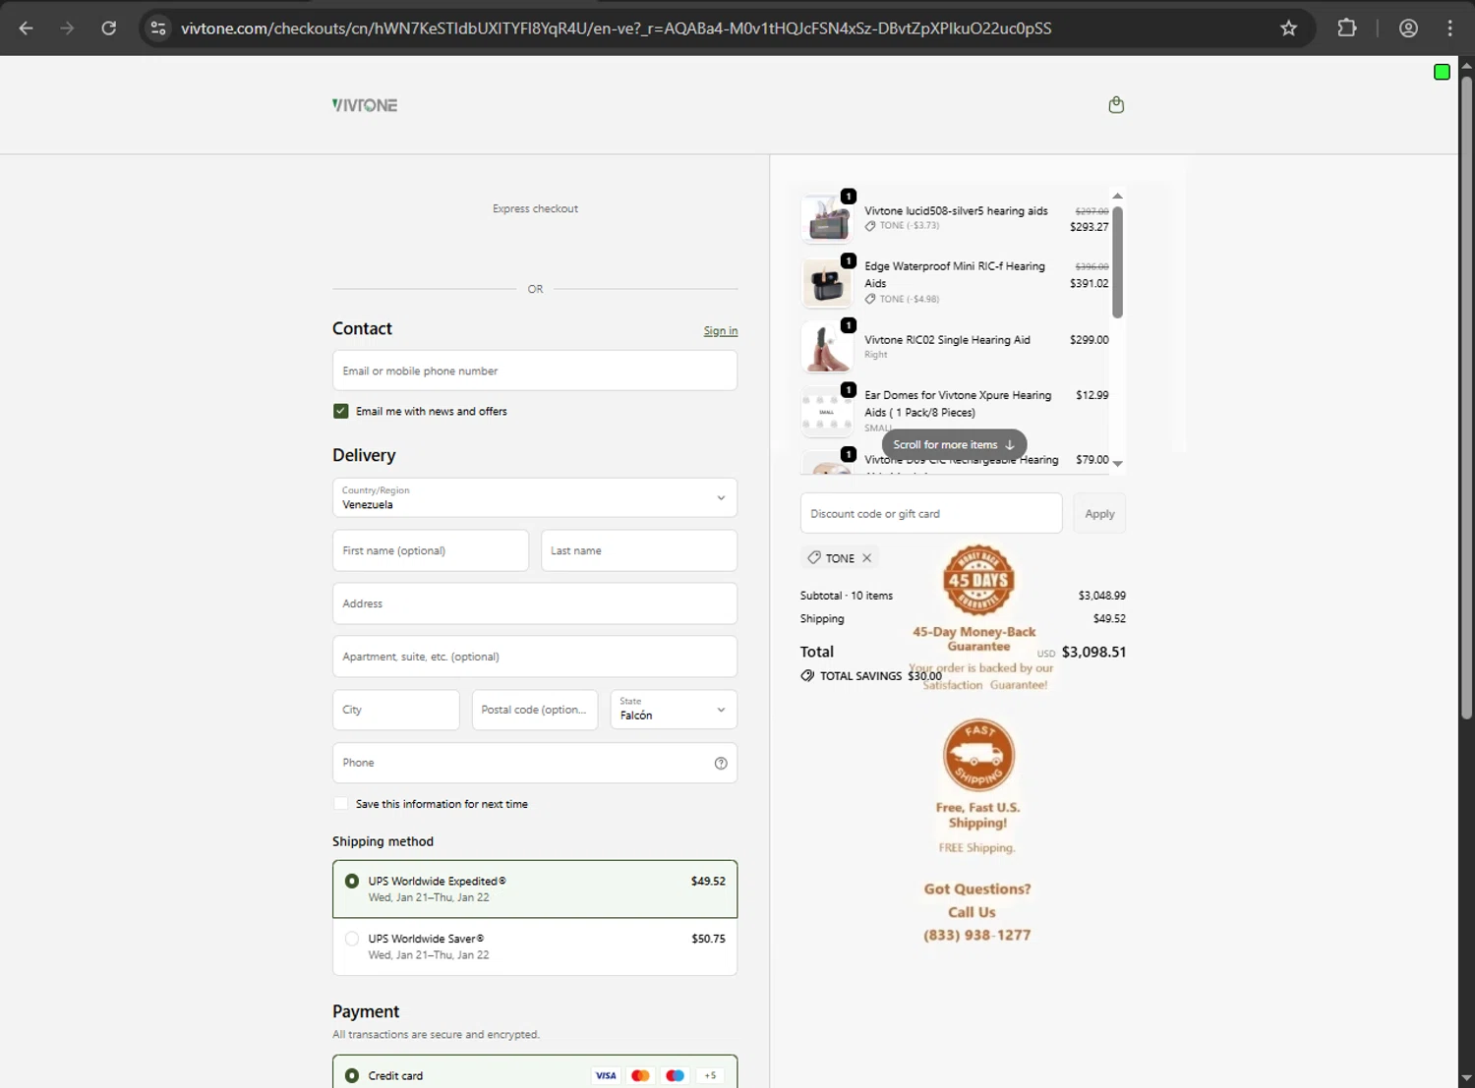View site information icon in address bar
The width and height of the screenshot is (1475, 1088).
tap(158, 29)
